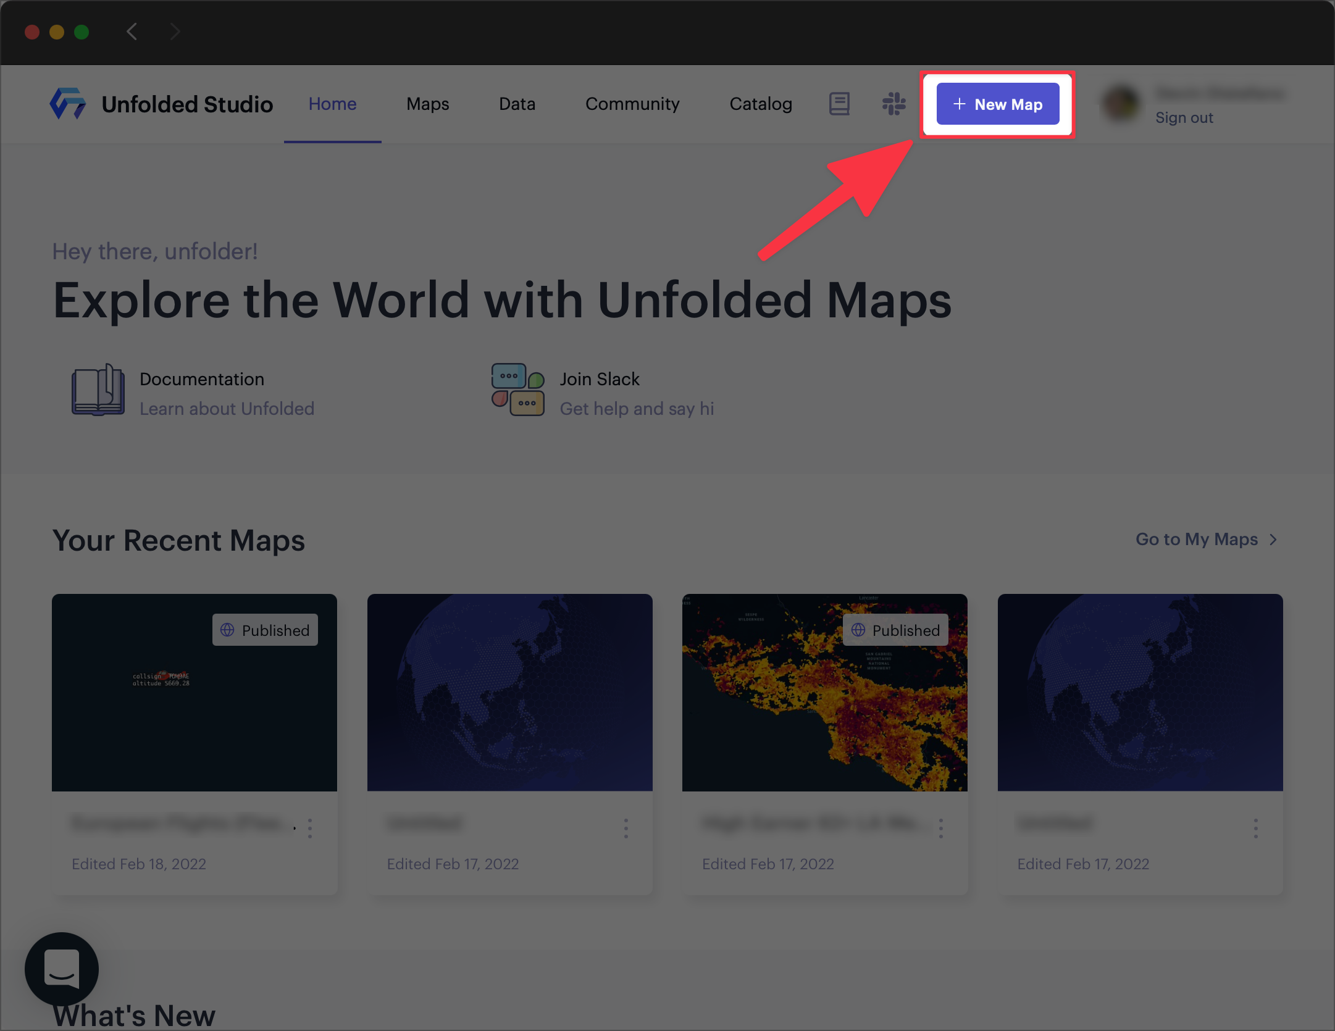The image size is (1335, 1031).
Task: Go back using the browser back arrow
Action: [x=132, y=31]
